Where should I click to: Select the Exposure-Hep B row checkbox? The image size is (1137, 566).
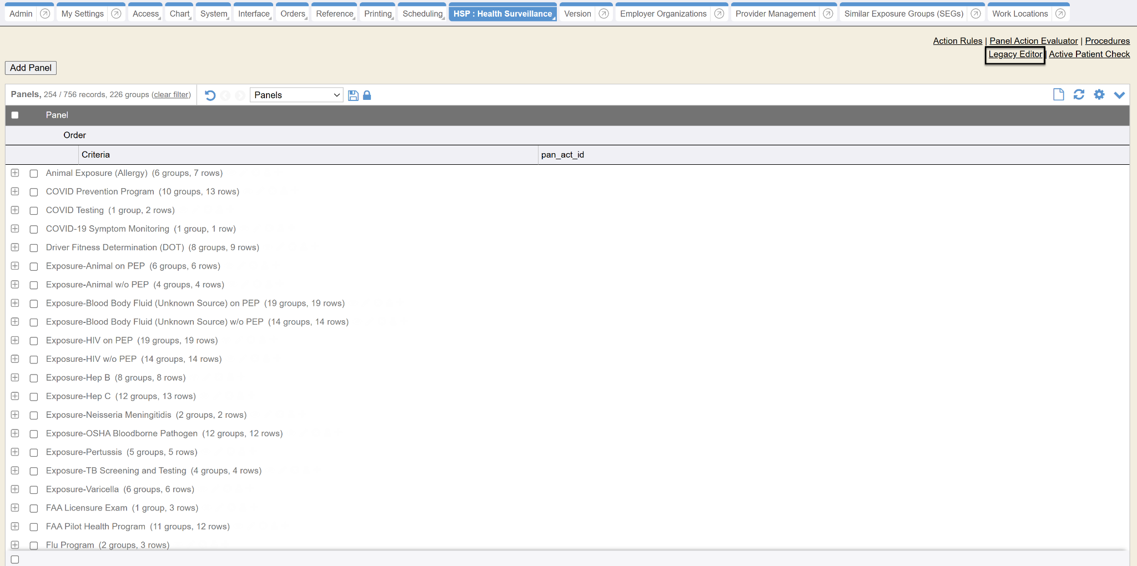point(34,378)
